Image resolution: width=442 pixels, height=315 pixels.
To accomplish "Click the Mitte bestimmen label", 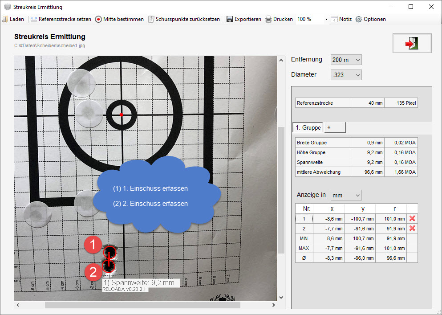I will tap(123, 19).
